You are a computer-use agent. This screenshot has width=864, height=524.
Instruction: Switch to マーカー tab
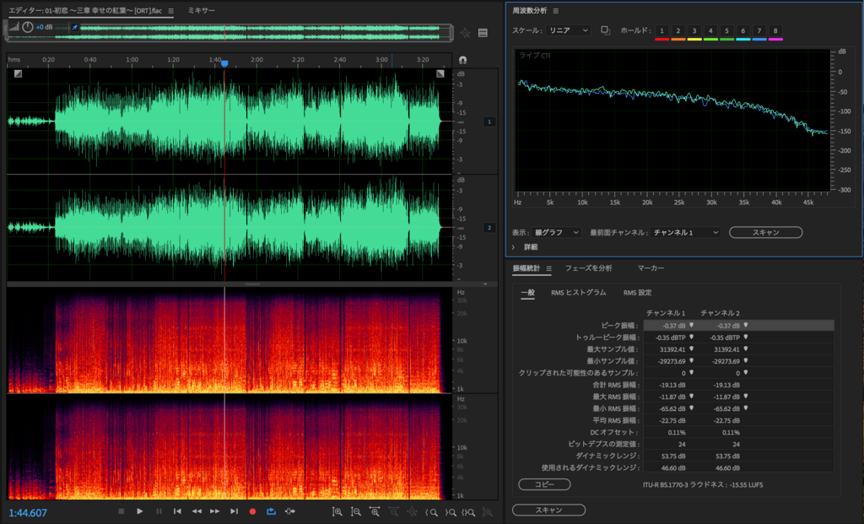click(x=651, y=268)
